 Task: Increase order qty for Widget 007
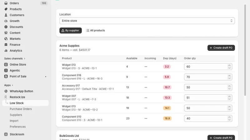(x=229, y=96)
